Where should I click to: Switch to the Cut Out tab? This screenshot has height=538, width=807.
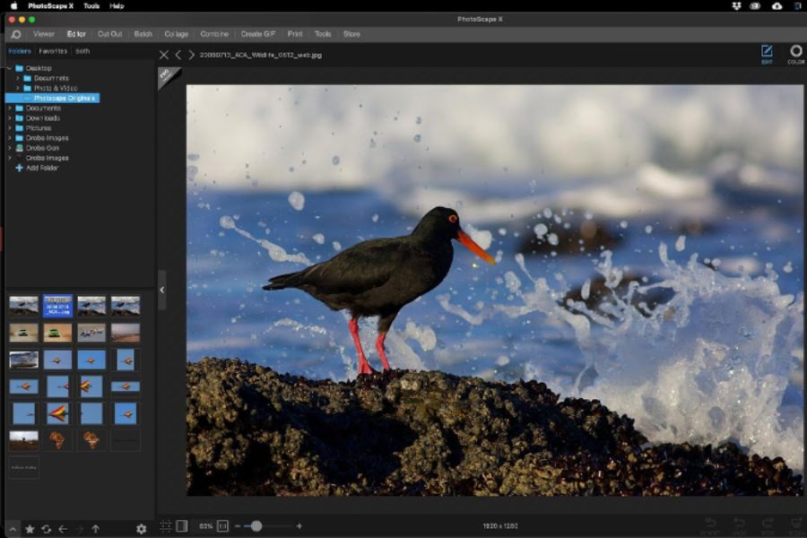109,34
